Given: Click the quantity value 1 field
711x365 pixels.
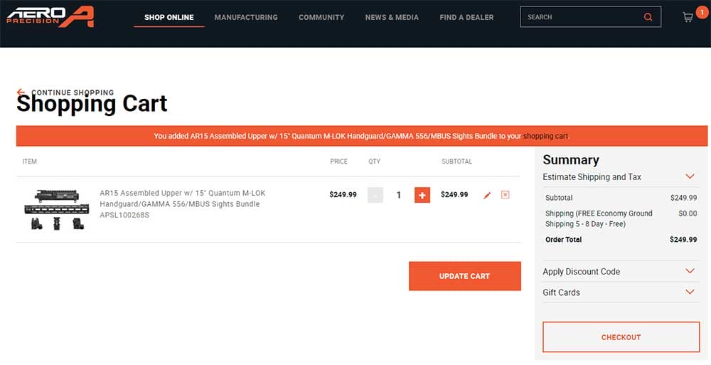Looking at the screenshot, I should point(399,195).
